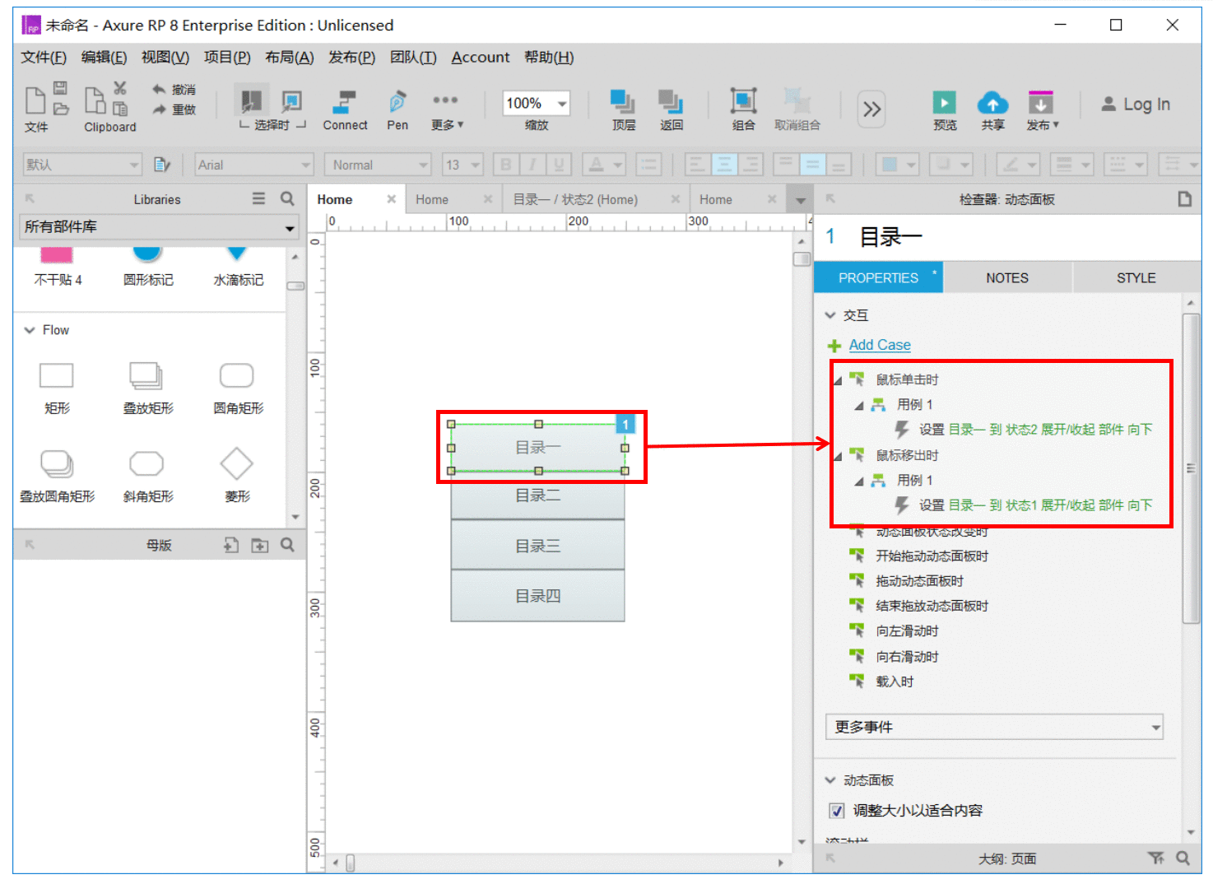1213x884 pixels.
Task: Open the 所有部件库 library dropdown
Action: (159, 226)
